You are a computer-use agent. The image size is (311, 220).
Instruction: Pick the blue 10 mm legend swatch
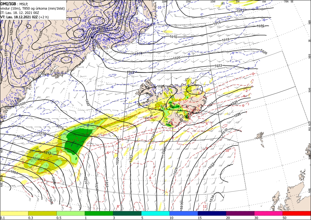click(x=184, y=213)
